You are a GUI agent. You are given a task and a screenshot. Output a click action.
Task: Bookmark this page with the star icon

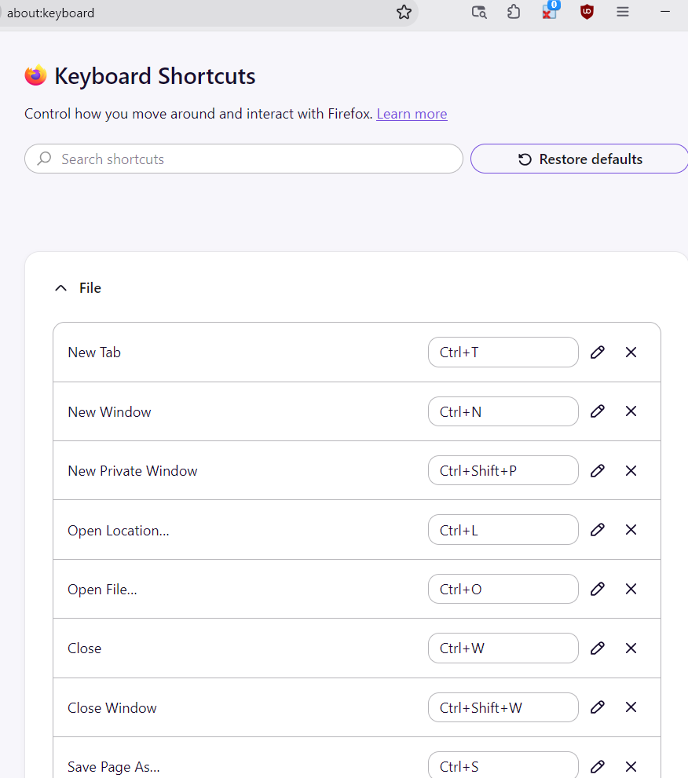click(404, 12)
